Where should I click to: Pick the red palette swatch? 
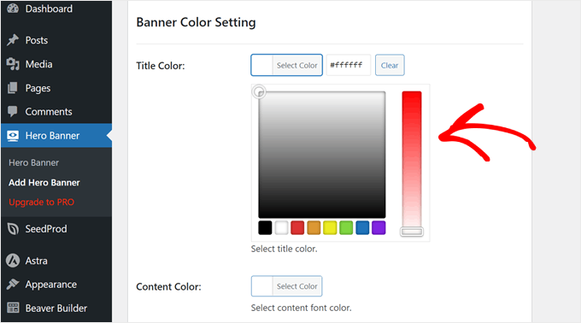[x=297, y=228]
